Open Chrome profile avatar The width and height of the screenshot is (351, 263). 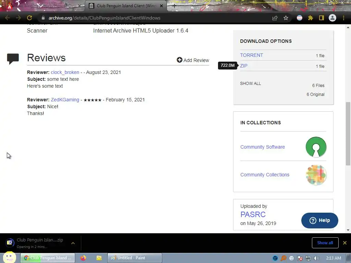332,18
